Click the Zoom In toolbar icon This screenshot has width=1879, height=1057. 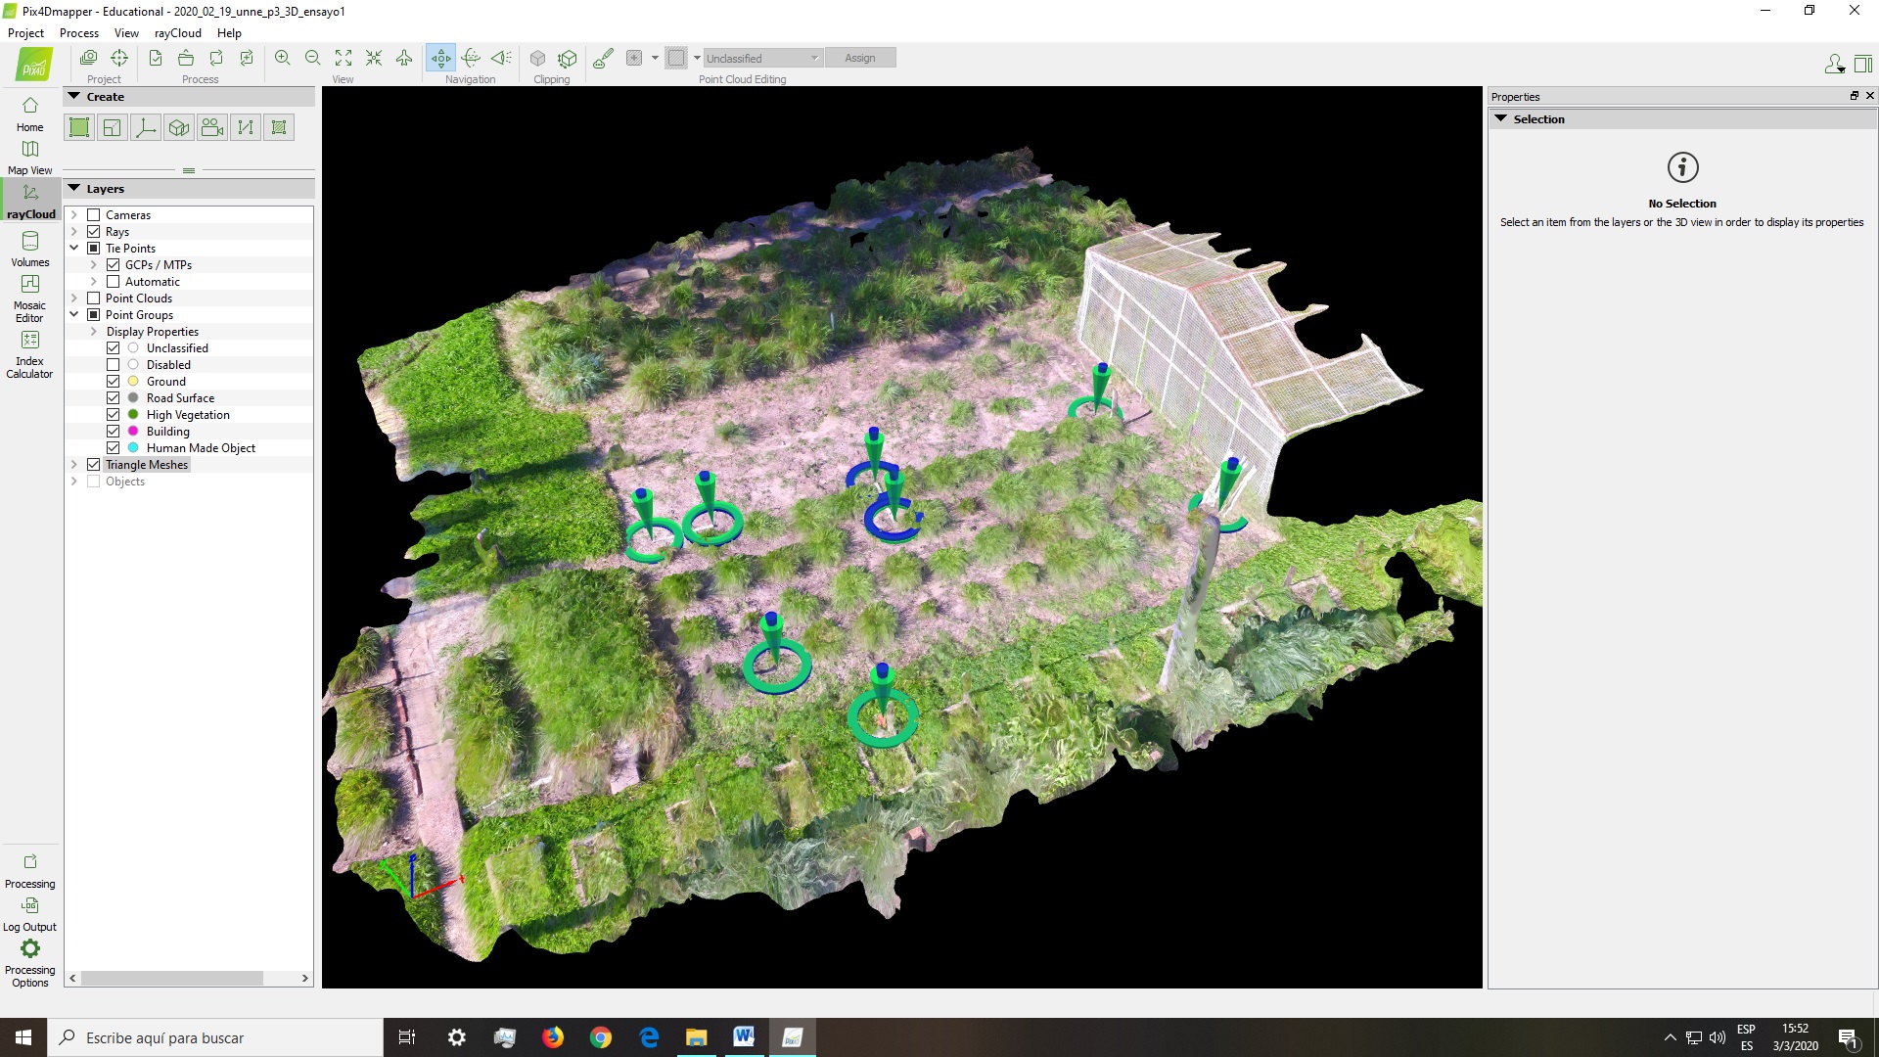pos(282,58)
